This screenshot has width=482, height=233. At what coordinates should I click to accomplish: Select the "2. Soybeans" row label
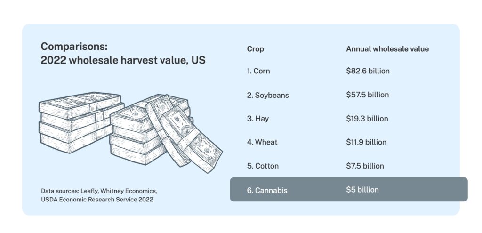tap(267, 95)
